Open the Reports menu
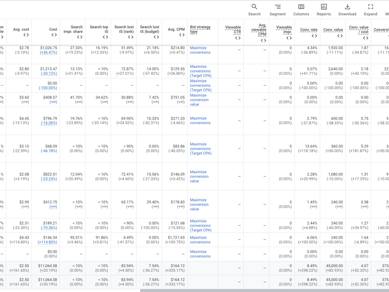 click(324, 10)
